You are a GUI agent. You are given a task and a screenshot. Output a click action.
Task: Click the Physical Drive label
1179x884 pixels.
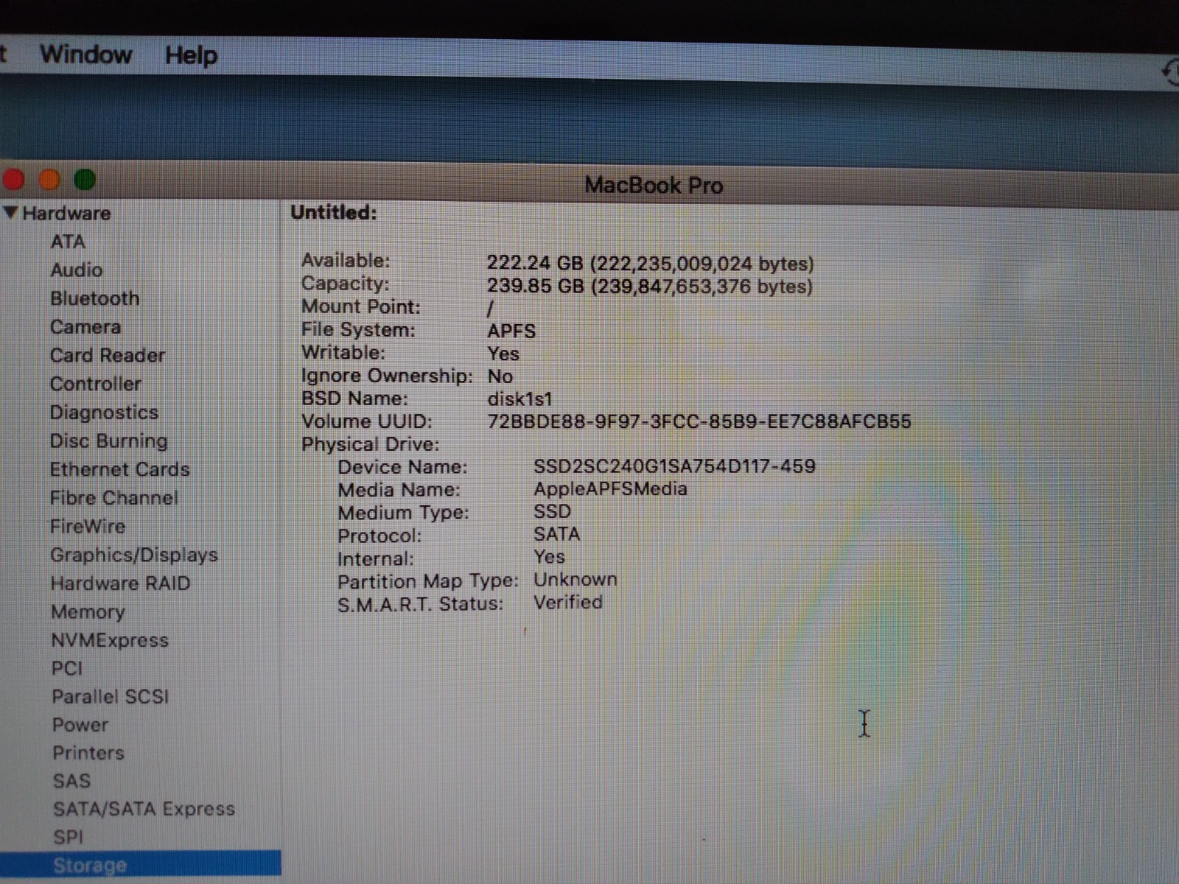pos(370,444)
